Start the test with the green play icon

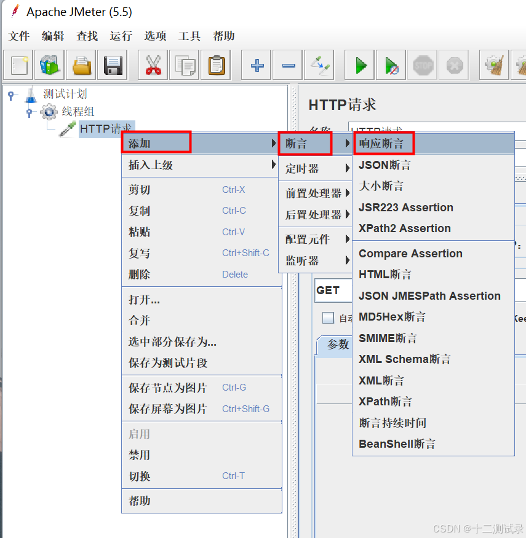pyautogui.click(x=360, y=65)
